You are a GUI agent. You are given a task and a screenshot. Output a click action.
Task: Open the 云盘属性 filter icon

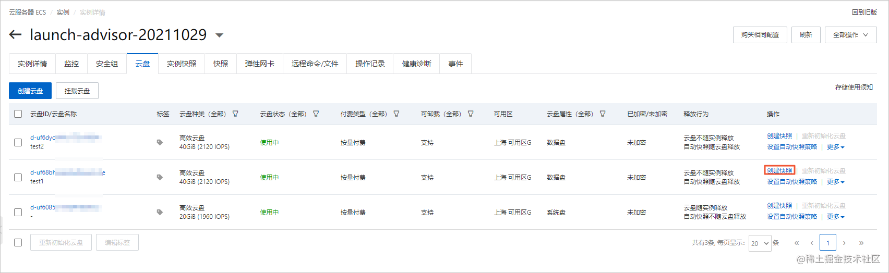[x=603, y=114]
